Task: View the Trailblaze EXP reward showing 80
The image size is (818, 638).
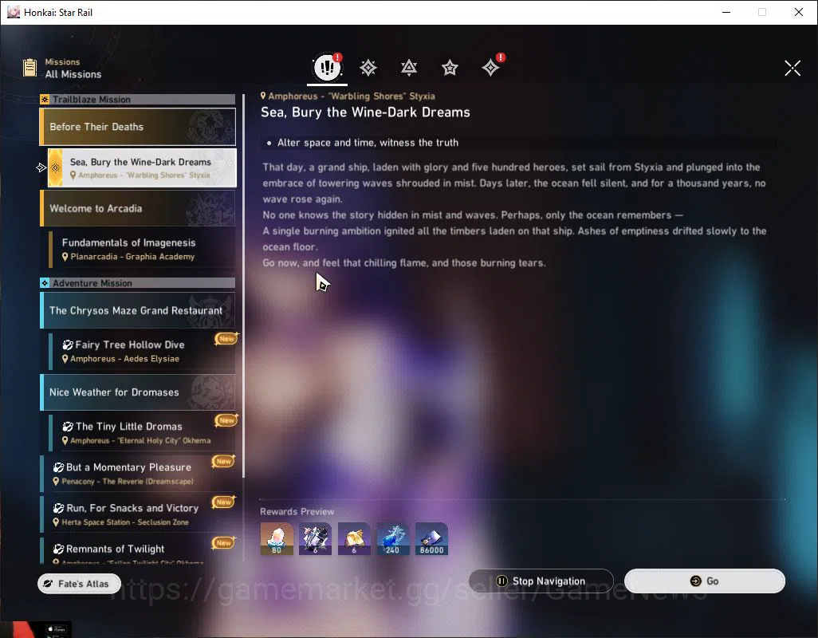Action: click(277, 538)
